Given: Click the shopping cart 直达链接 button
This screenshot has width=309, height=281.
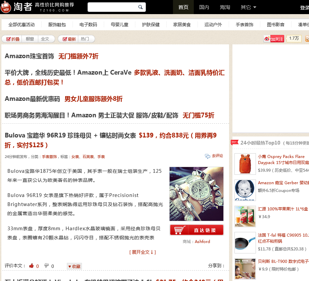Looking at the screenshot, I should [x=197, y=230].
